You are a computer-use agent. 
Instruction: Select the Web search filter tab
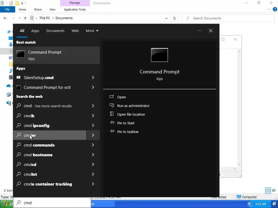[75, 31]
